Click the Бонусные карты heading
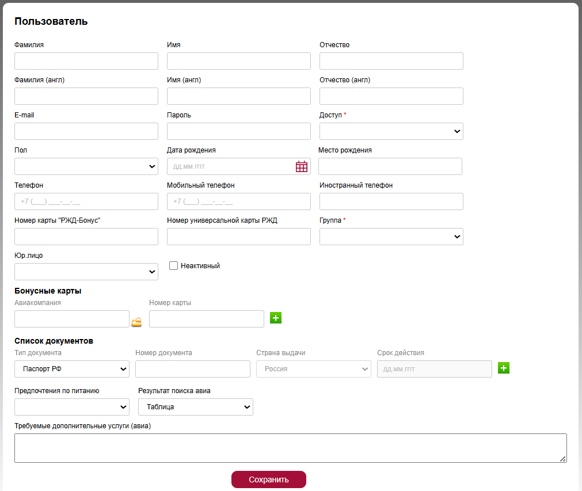582x491 pixels. click(x=48, y=291)
